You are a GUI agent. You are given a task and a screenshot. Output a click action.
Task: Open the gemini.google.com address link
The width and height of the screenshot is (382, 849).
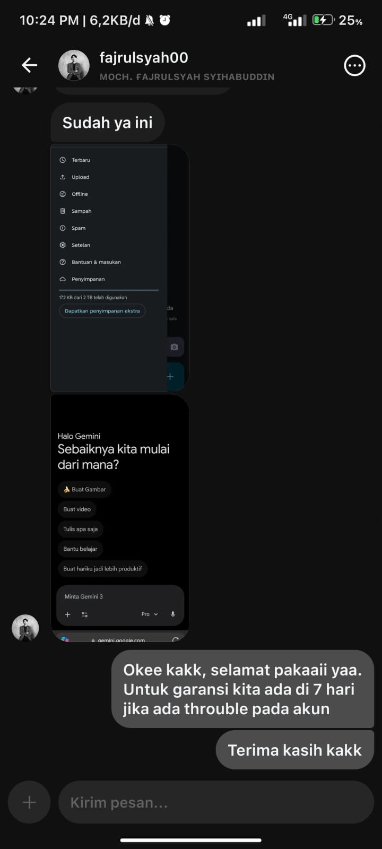[x=121, y=639]
